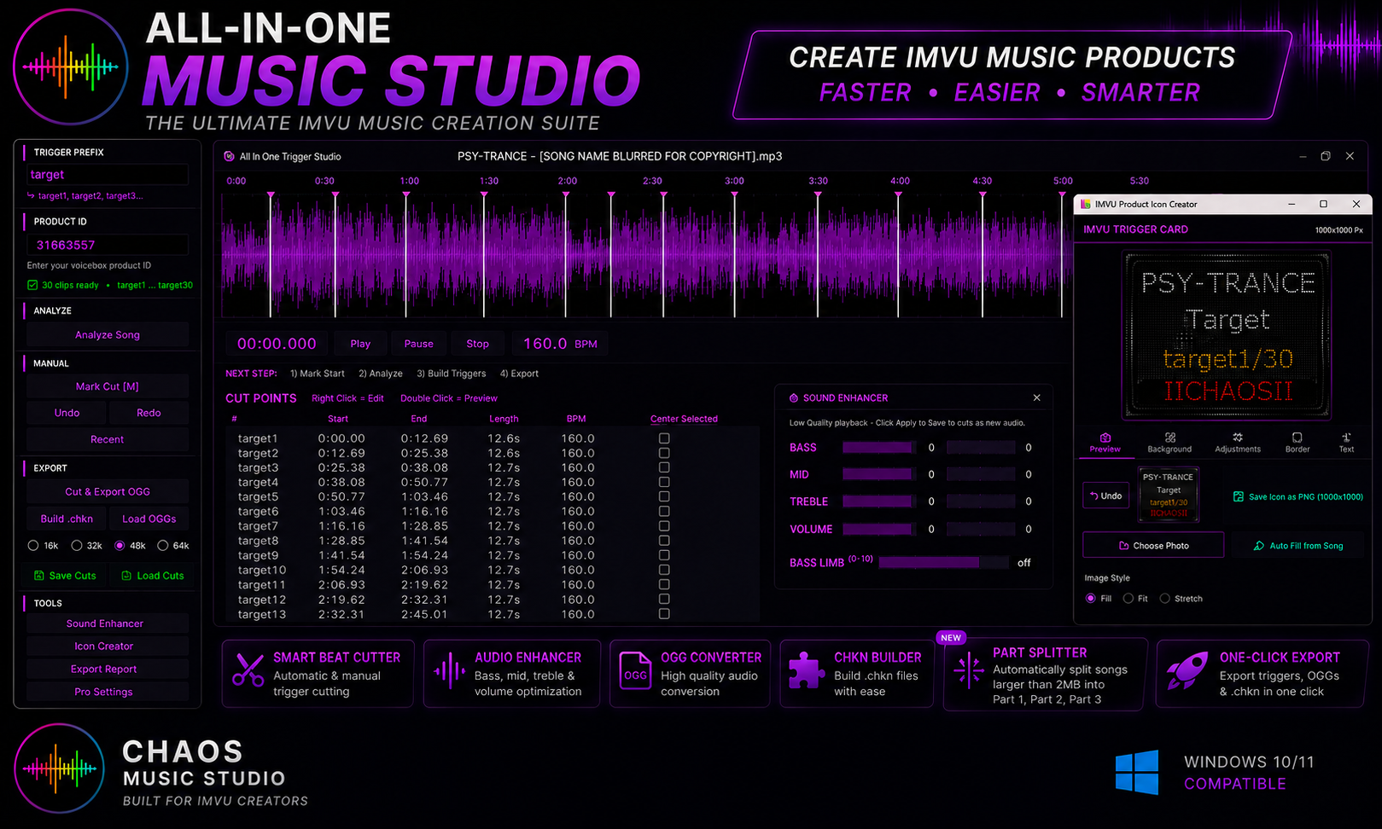
Task: Adjust the VOLUME slider
Action: pyautogui.click(x=879, y=530)
